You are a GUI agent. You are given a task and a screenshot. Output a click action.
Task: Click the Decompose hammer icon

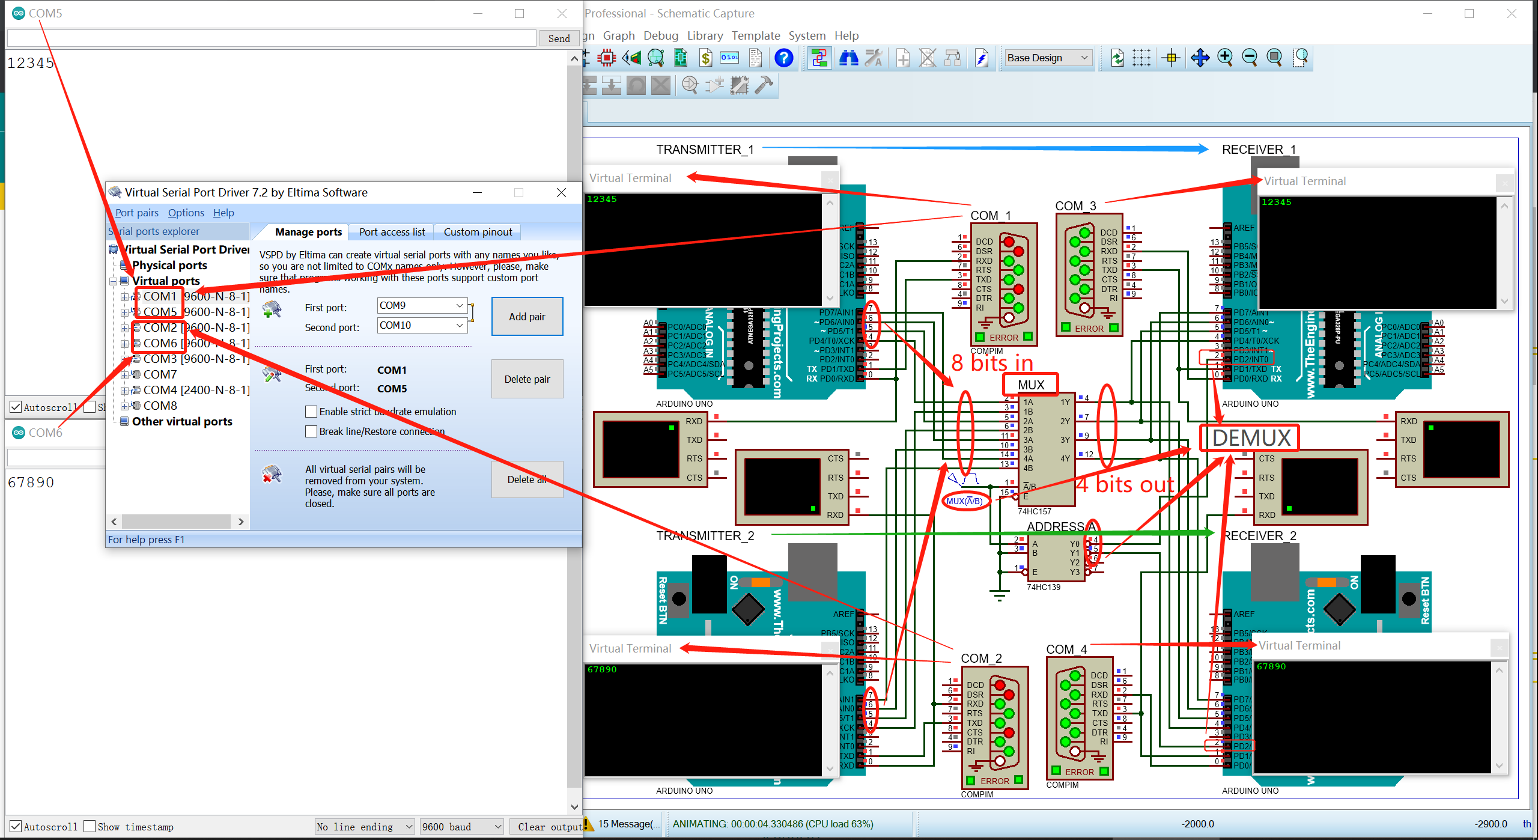(x=764, y=85)
